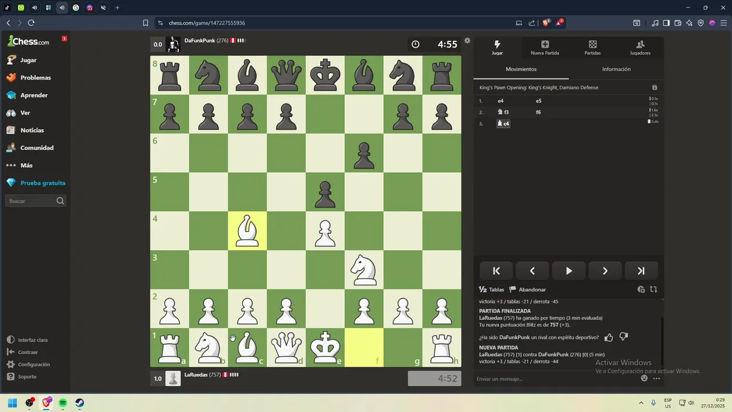This screenshot has width=732, height=412.
Task: Go to next move button
Action: coord(604,271)
